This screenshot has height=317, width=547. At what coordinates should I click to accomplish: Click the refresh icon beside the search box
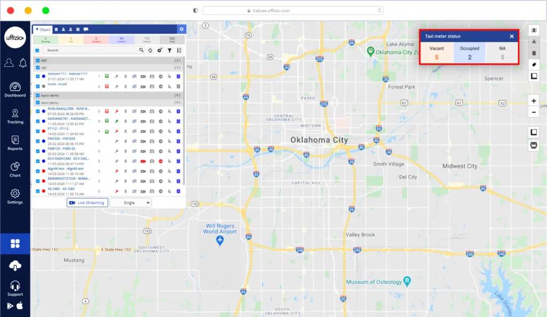[151, 50]
